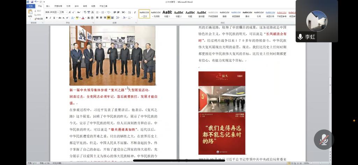Image resolution: width=358 pixels, height=165 pixels.
Task: Click the Paste icon in the clipboard group
Action: click(30, 13)
